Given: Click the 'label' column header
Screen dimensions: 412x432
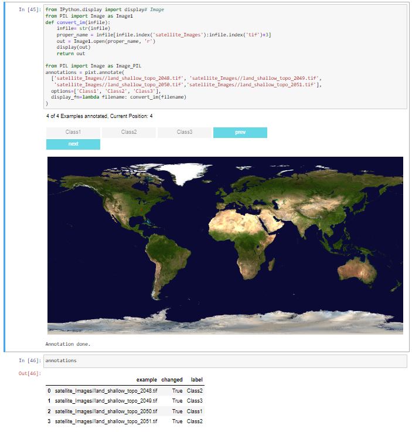Looking at the screenshot, I should coord(197,380).
